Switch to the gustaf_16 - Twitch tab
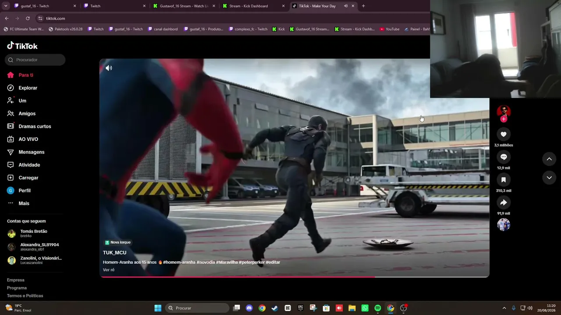The image size is (561, 315). click(x=44, y=6)
